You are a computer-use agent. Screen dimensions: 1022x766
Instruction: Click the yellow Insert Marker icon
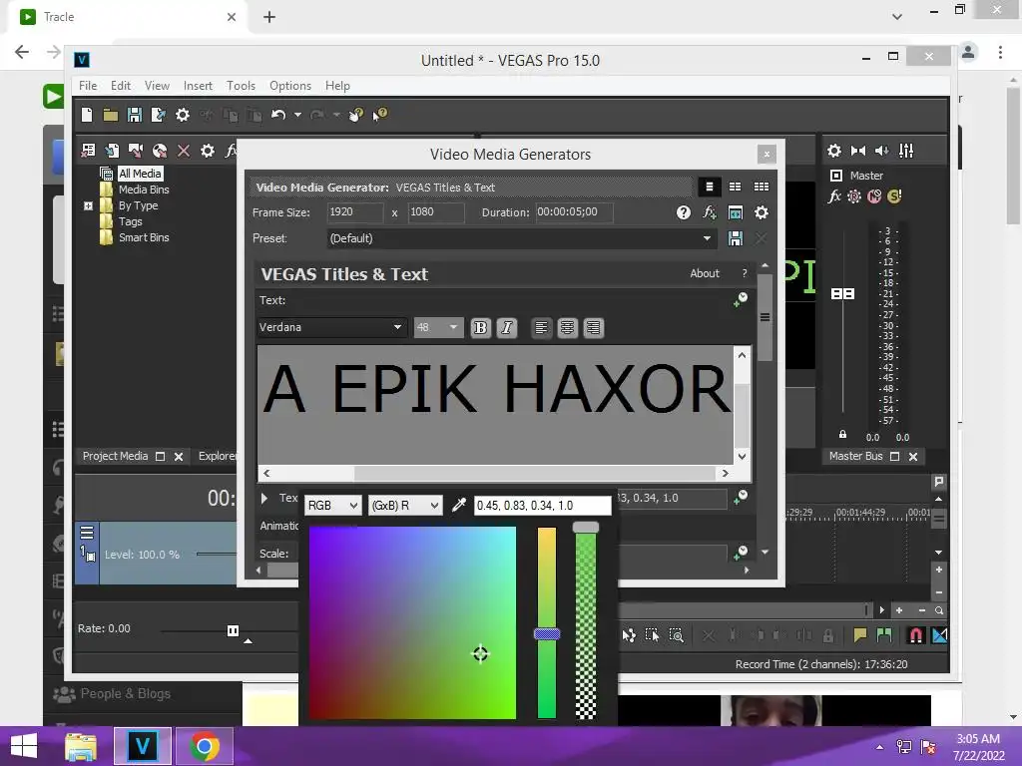pos(860,635)
